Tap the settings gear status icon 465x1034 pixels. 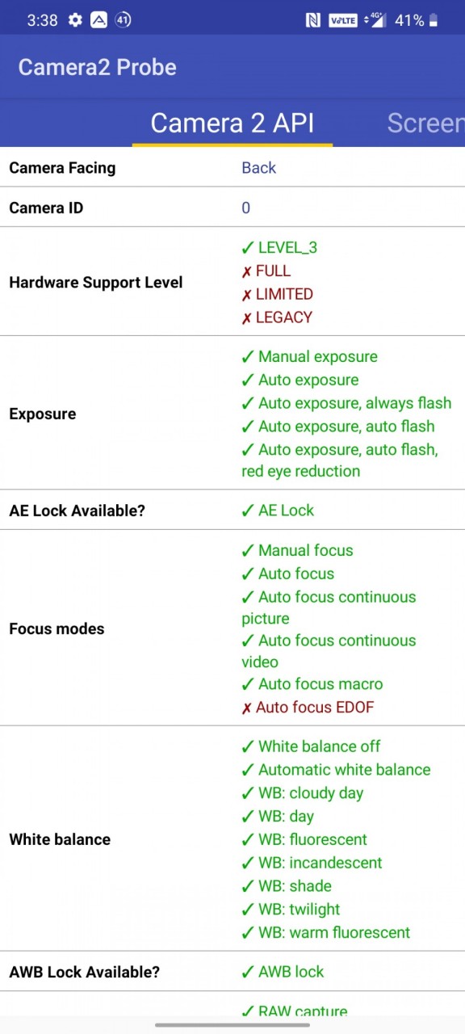click(x=75, y=20)
